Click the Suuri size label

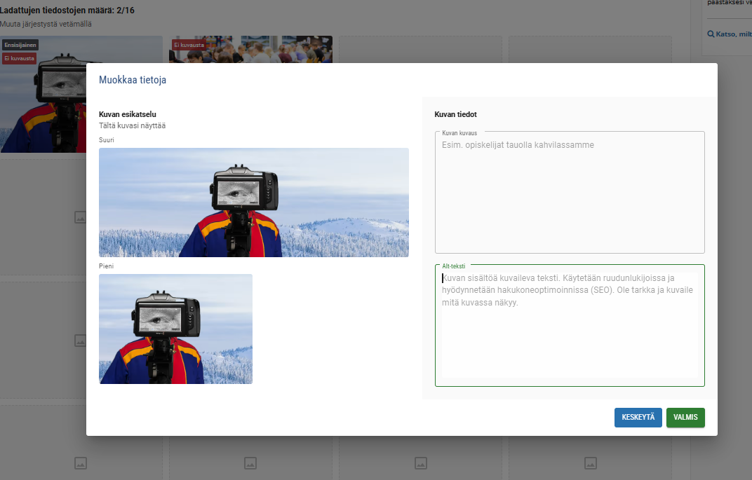point(107,140)
